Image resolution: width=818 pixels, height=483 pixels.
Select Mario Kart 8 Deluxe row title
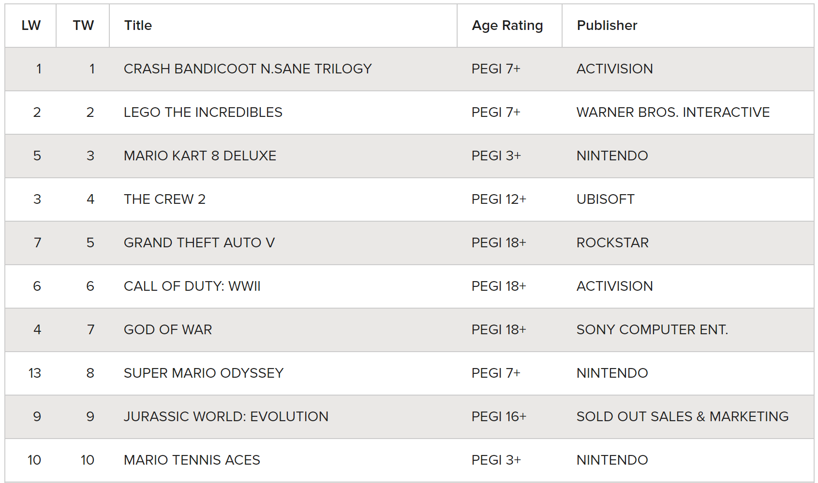200,156
